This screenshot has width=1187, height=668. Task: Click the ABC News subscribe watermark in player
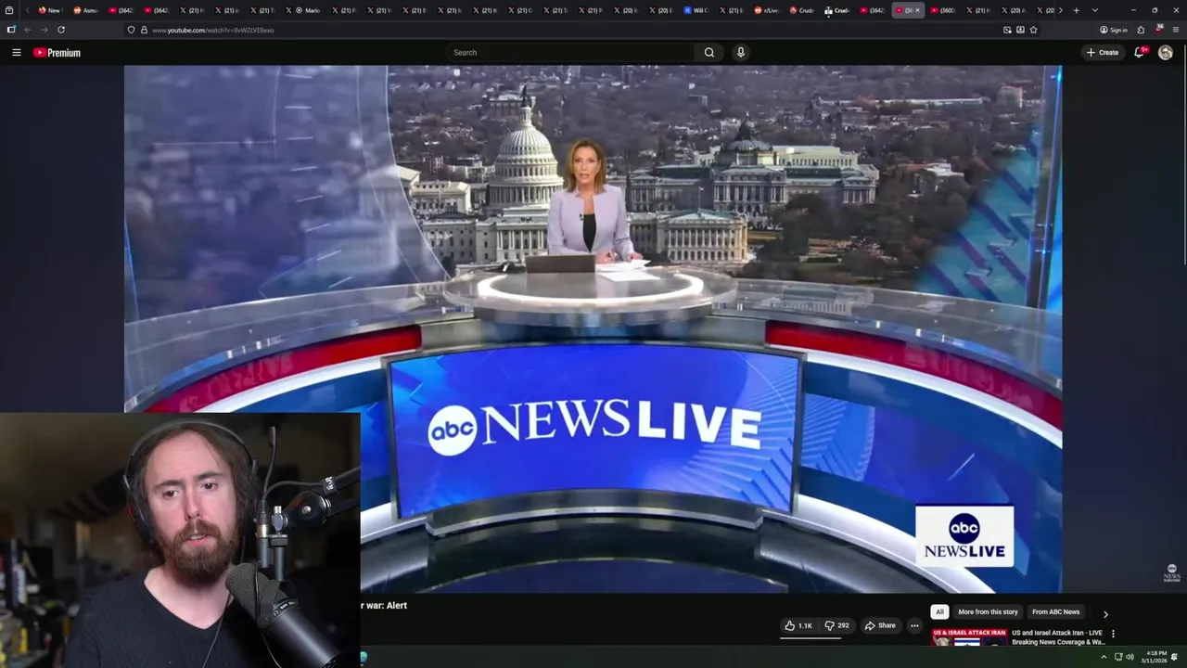(1172, 573)
